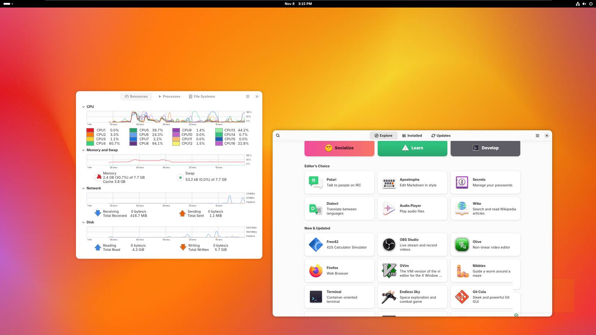The image size is (596, 335).
Task: Open the Activities overview from top bar
Action: tap(8, 4)
